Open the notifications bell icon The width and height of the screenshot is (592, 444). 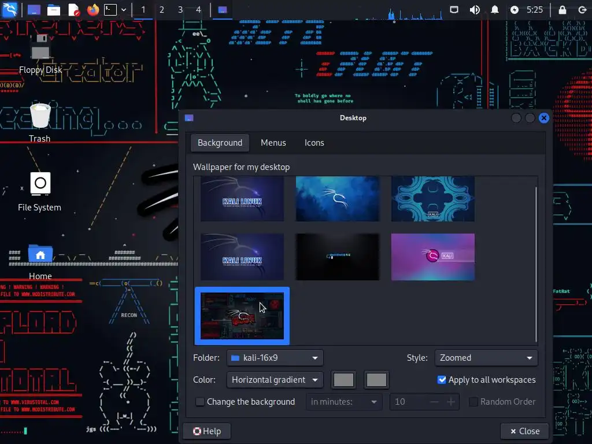(495, 10)
